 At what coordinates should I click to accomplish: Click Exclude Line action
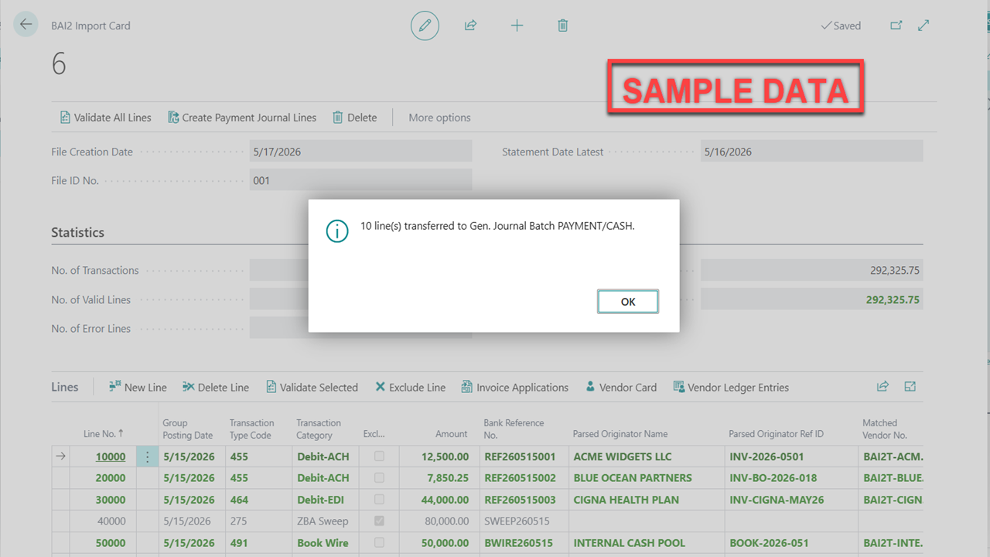pyautogui.click(x=410, y=387)
